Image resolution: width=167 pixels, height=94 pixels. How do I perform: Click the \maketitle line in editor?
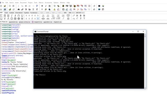(6, 73)
